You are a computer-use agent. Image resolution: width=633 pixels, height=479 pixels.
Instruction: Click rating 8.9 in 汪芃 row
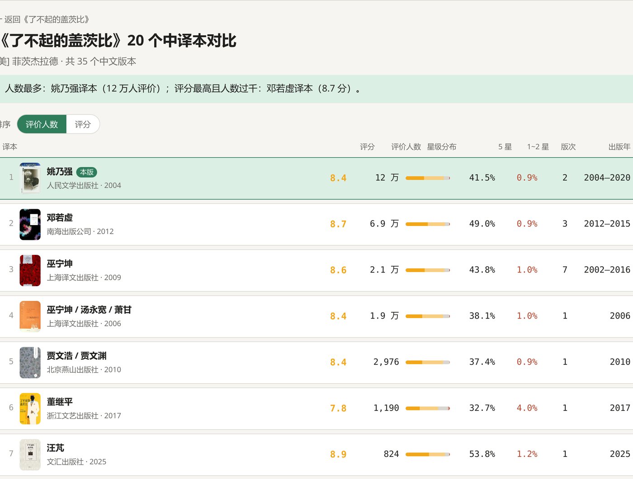click(338, 455)
